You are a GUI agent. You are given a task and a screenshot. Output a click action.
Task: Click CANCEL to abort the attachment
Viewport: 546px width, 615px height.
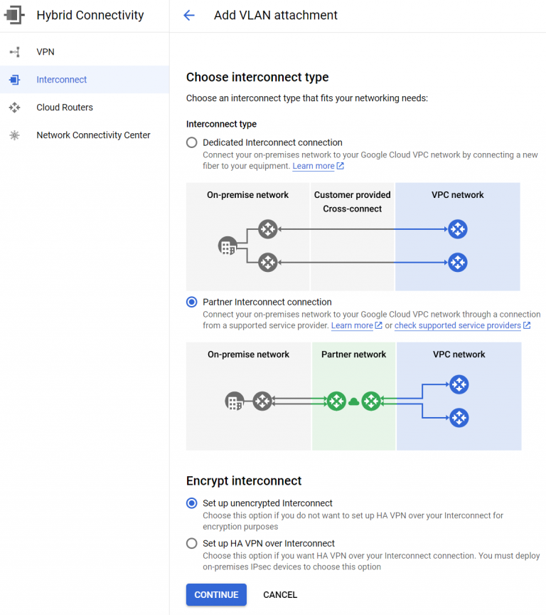280,594
